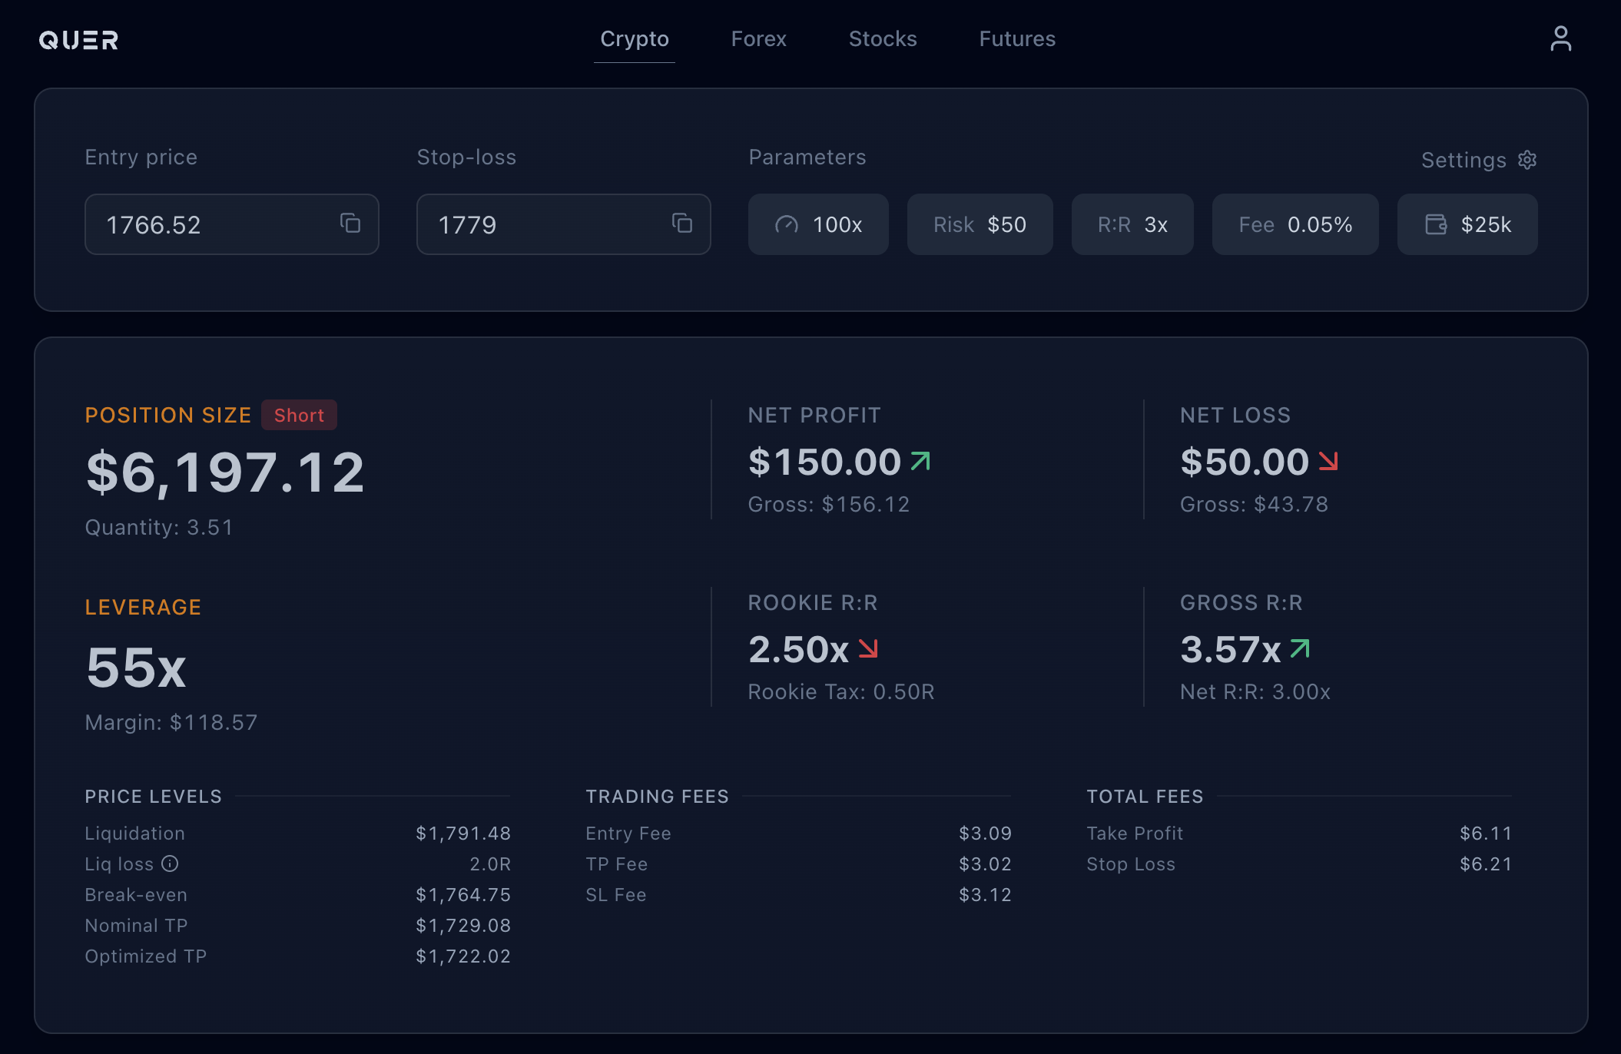The image size is (1621, 1054).
Task: Click the Gross R:R green up arrow
Action: pos(1300,648)
